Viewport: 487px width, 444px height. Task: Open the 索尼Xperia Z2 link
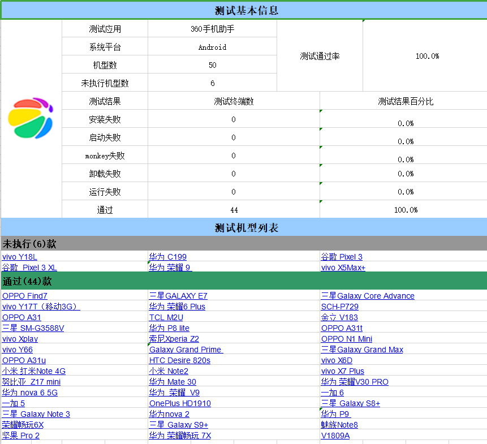[x=174, y=339]
